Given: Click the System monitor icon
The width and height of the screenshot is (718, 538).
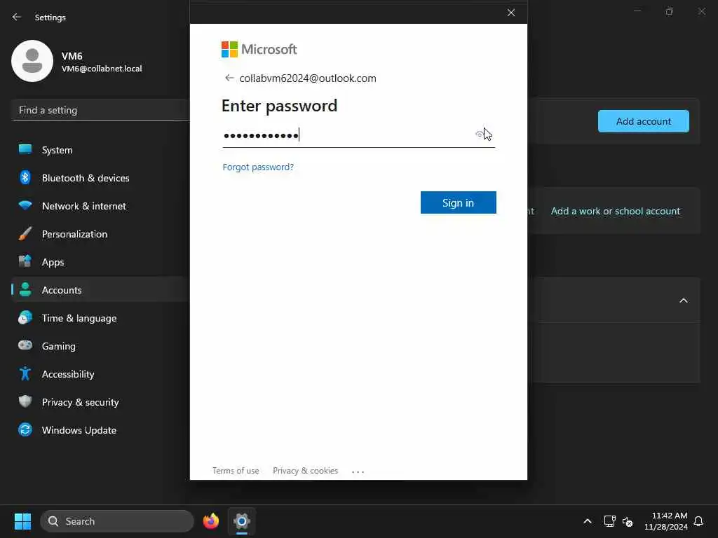Looking at the screenshot, I should click(x=25, y=149).
